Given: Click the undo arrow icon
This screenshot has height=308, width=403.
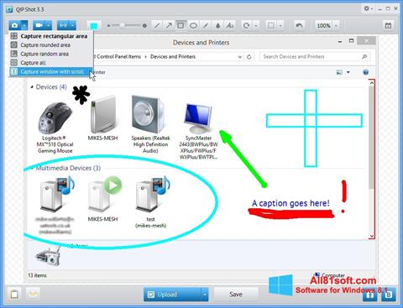Looking at the screenshot, I should [299, 26].
